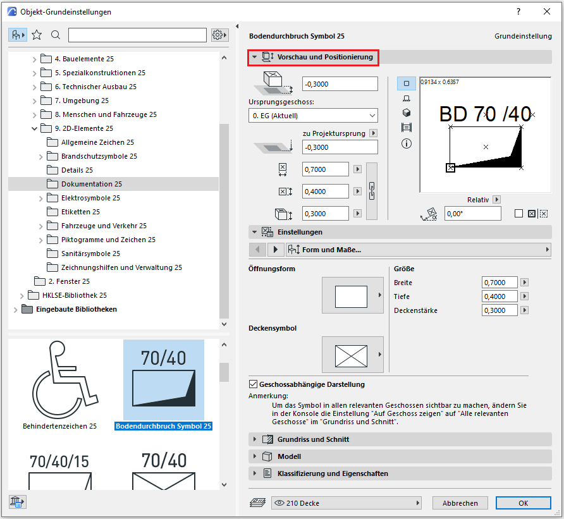This screenshot has height=519, width=564.
Task: Enable the first empty mirror checkbox
Action: point(518,214)
